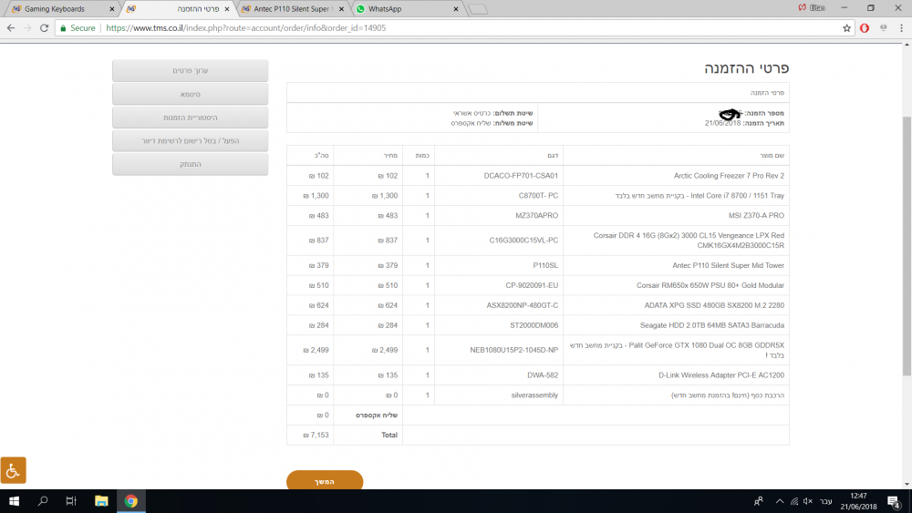Select the Arctic Cooling Freezer 7 Pro Rev 2 text

click(x=729, y=176)
